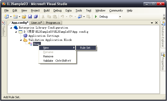
Task: Collapse the App.config path node
Action: 16,32
